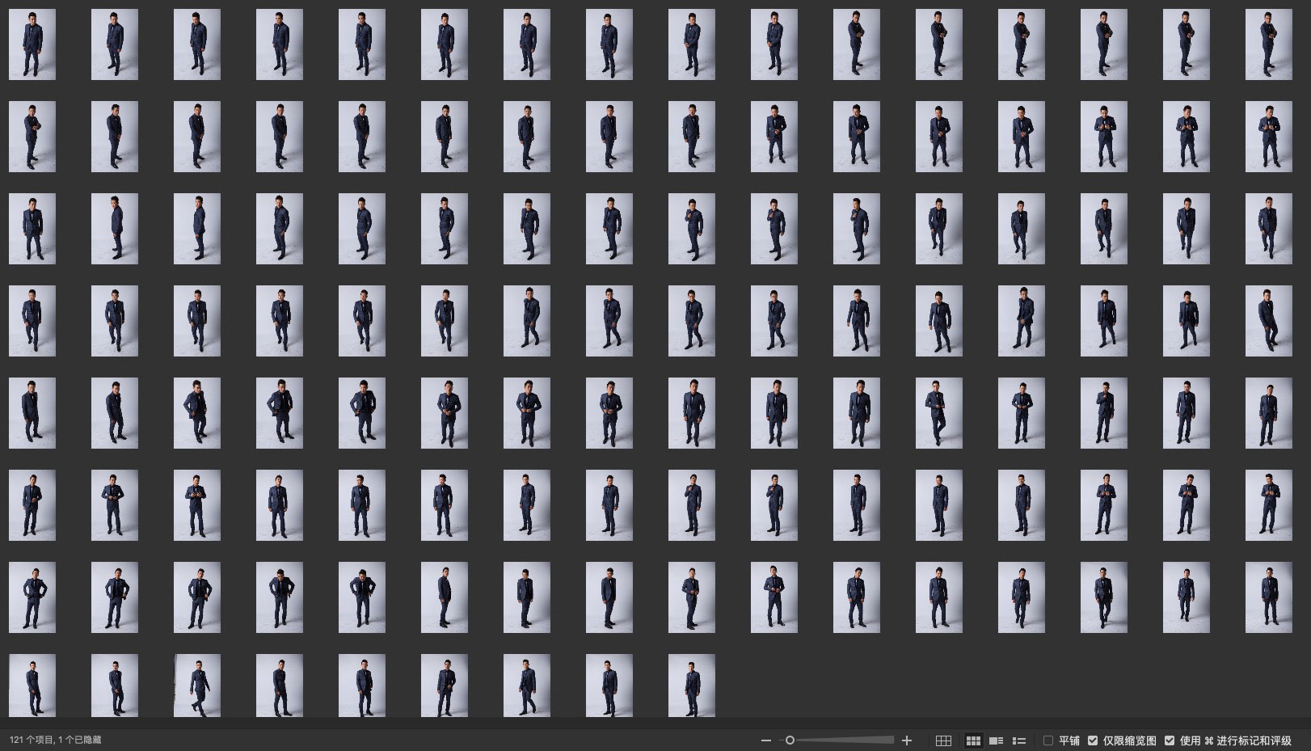
Task: Select the first thumbnail in the fourth row
Action: pos(32,321)
